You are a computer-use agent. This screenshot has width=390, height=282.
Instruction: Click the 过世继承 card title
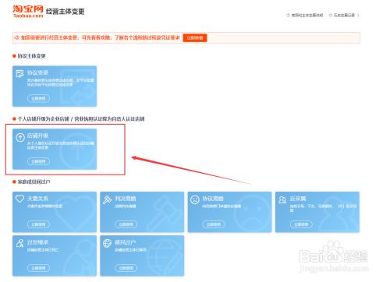tap(37, 242)
